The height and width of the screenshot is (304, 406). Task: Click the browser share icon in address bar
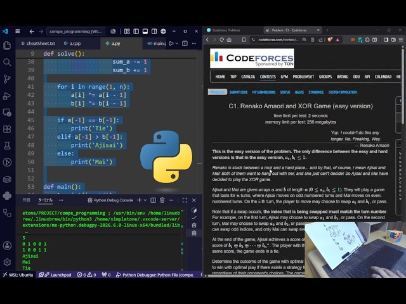(x=321, y=39)
